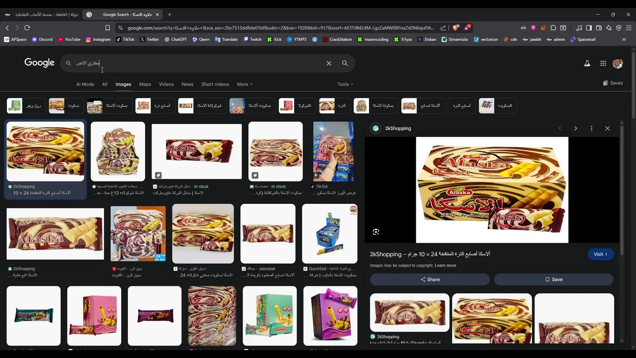Viewport: 636px width, 358px height.
Task: Reload the current page
Action: [x=27, y=28]
